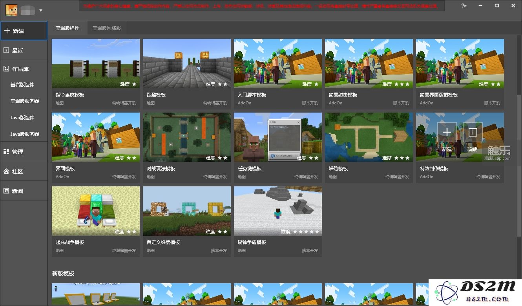Select 基岩版服务器 in the sidebar
The height and width of the screenshot is (306, 522).
(25, 101)
